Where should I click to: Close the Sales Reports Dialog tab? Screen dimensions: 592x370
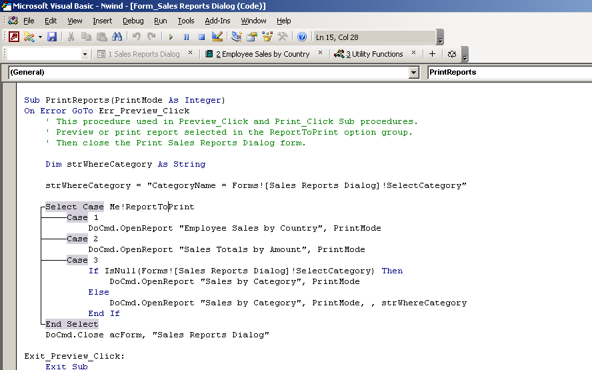[x=190, y=53]
